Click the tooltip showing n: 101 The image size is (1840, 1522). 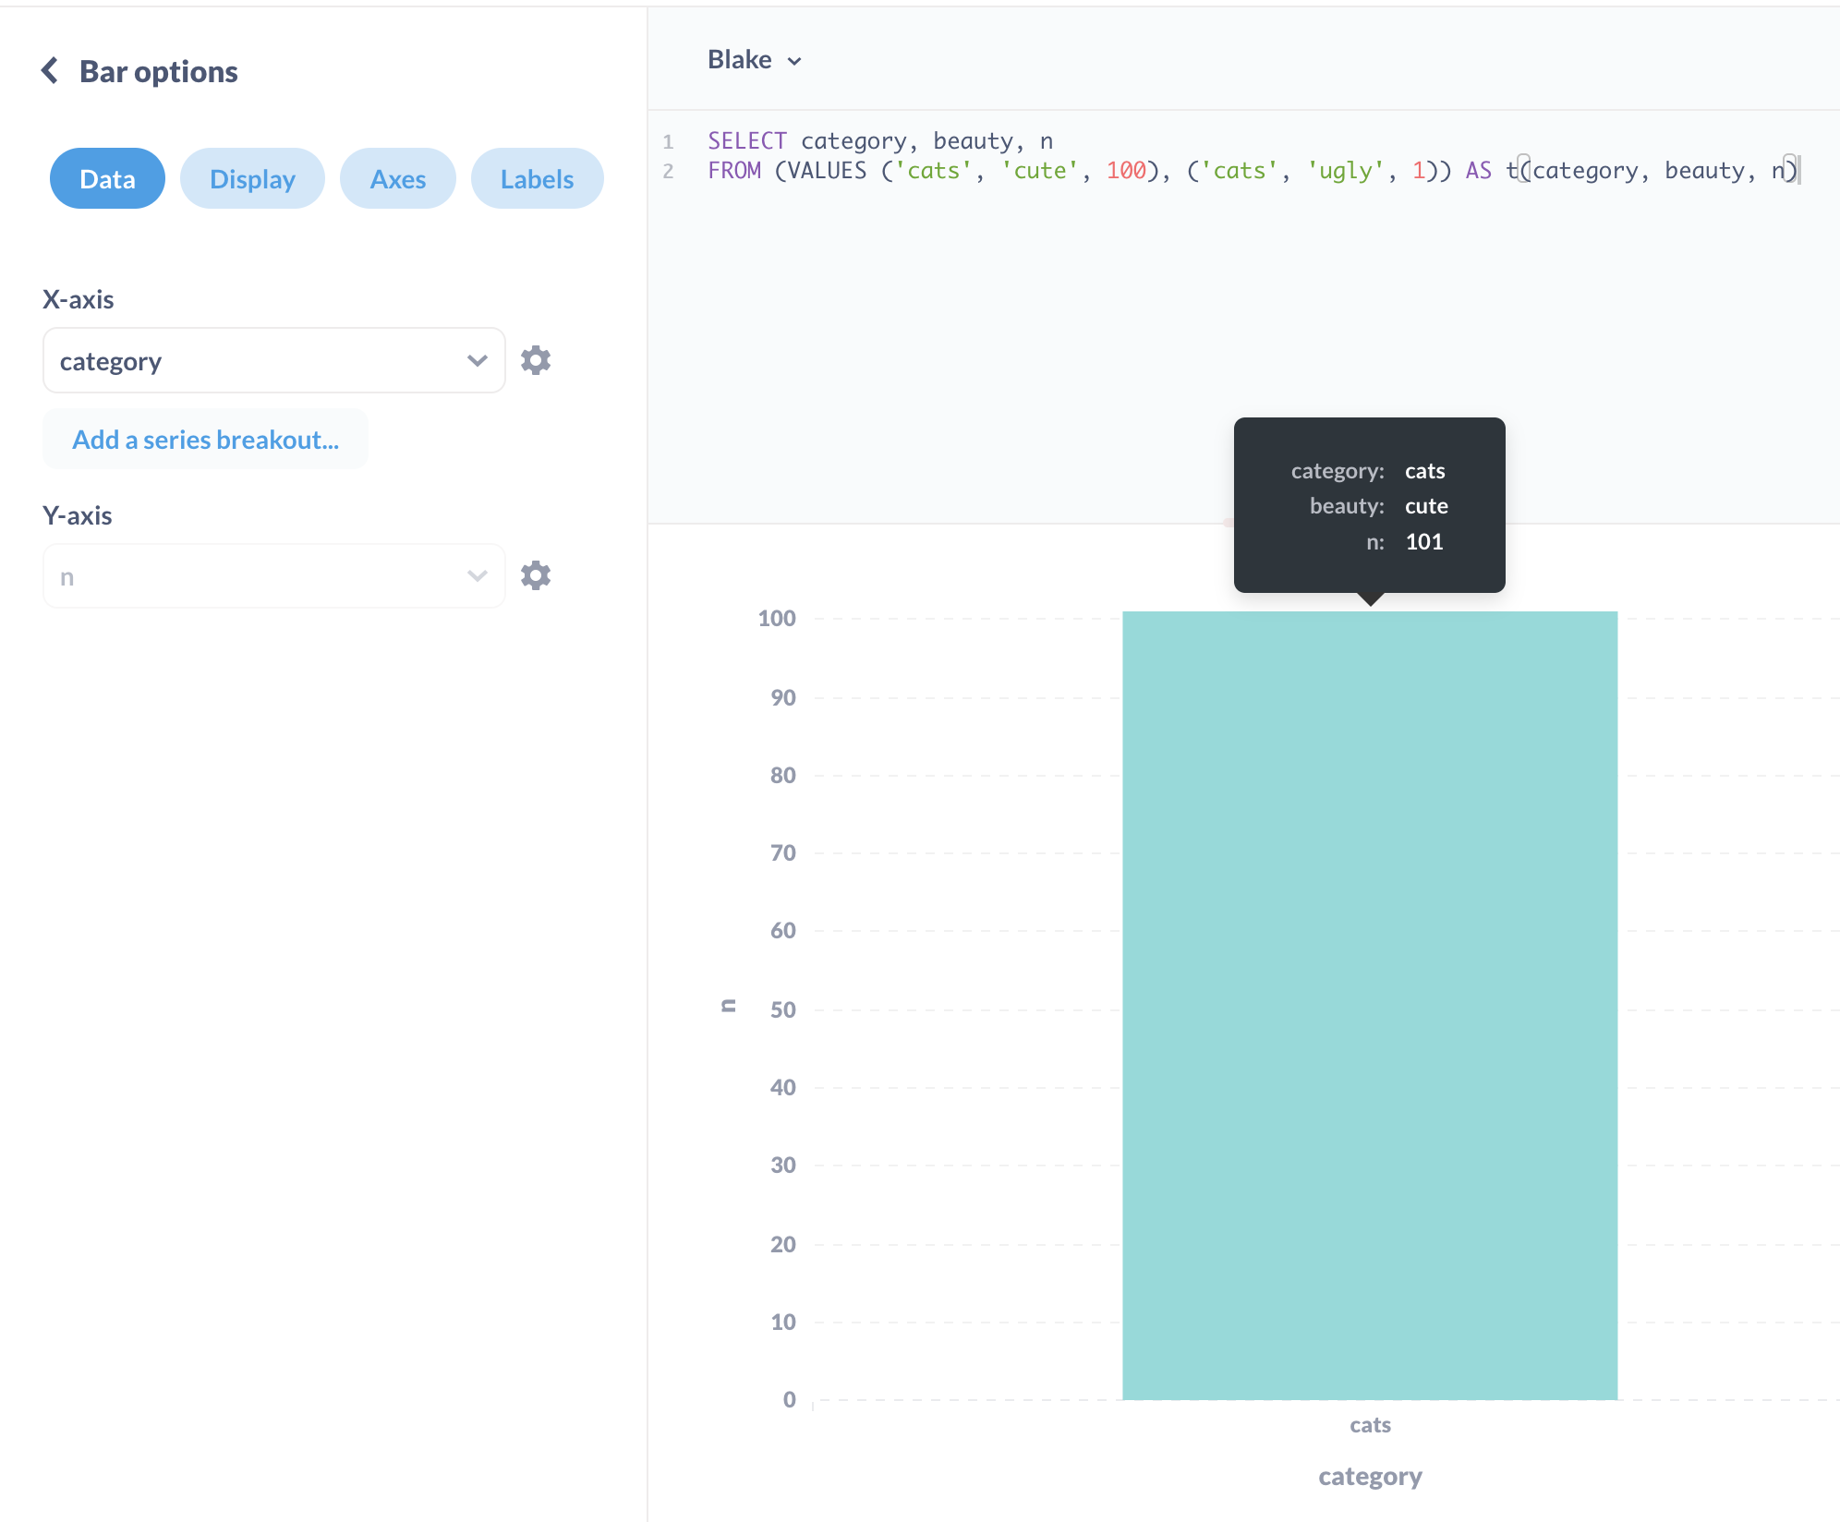(x=1369, y=506)
